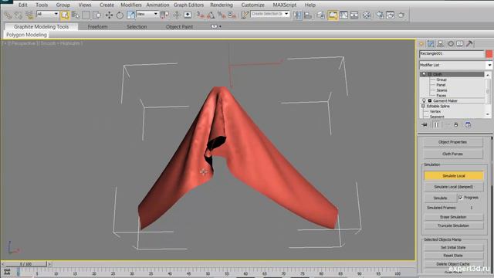The height and width of the screenshot is (278, 494).
Task: Enable or disable the Progress checkbox
Action: [x=461, y=198]
